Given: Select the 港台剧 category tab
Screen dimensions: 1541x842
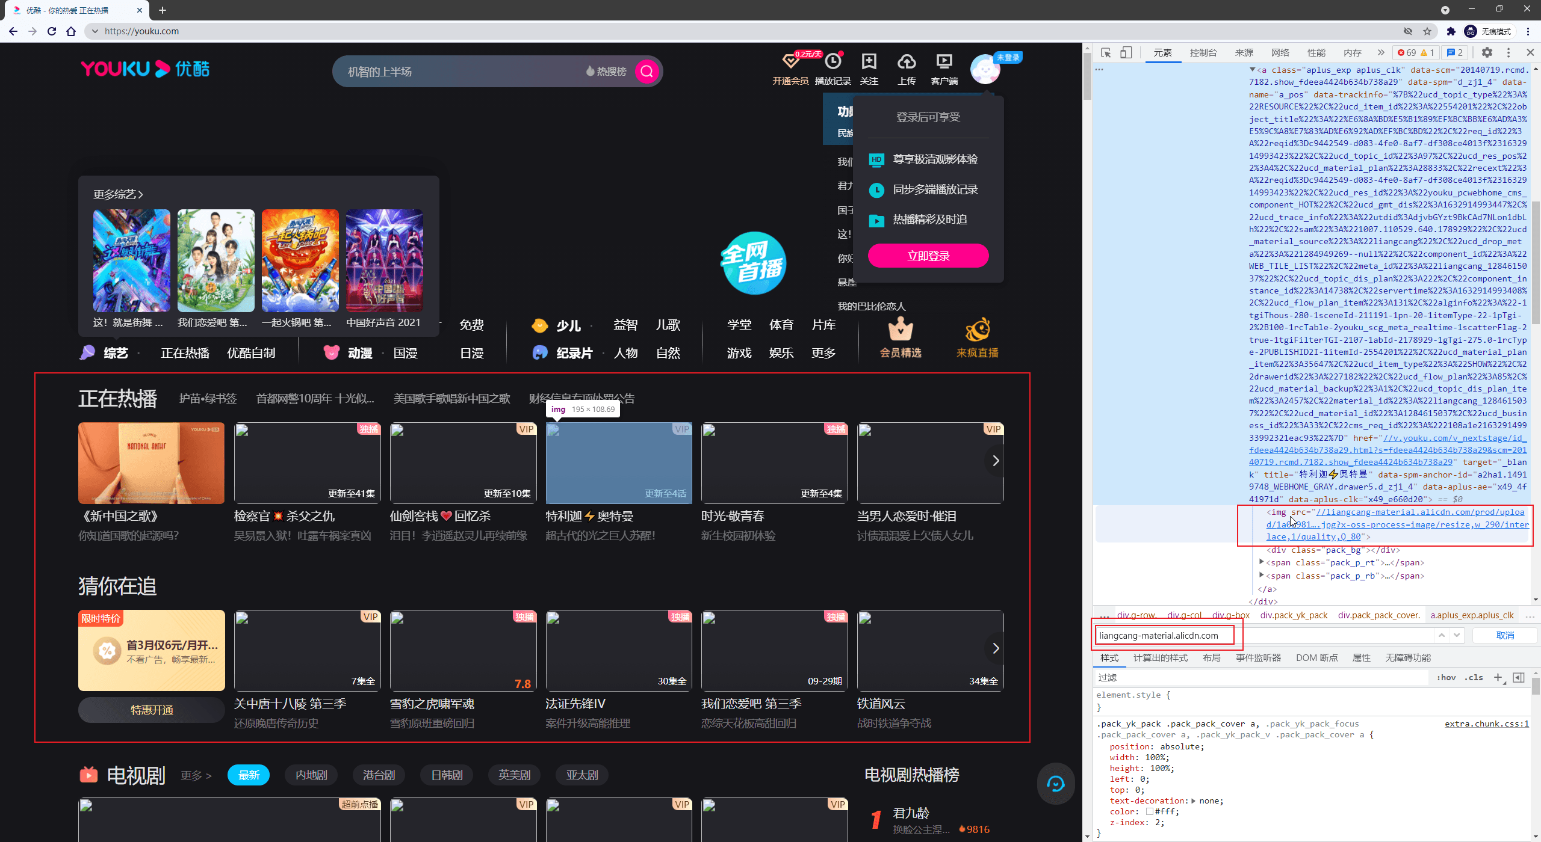Looking at the screenshot, I should pos(379,775).
